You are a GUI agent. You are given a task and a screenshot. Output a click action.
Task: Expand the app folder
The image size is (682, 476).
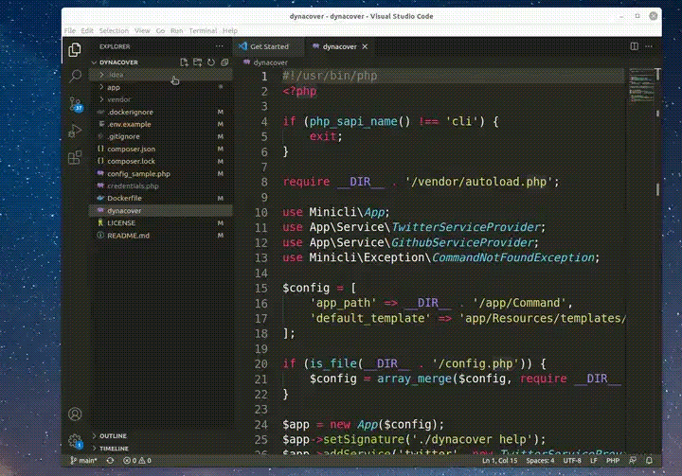click(x=161, y=87)
